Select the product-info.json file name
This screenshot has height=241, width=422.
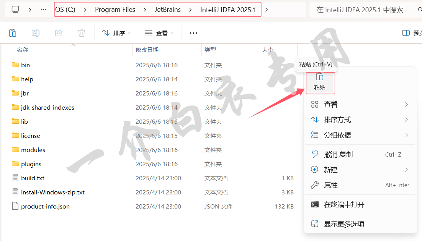(x=46, y=206)
